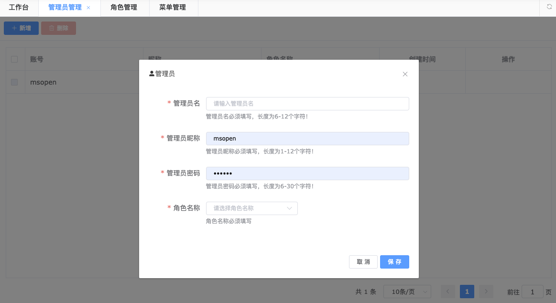Open the 菜单管理 tab
Screen dimensions: 556x303
point(173,8)
